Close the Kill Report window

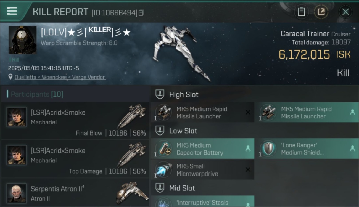[x=345, y=12]
